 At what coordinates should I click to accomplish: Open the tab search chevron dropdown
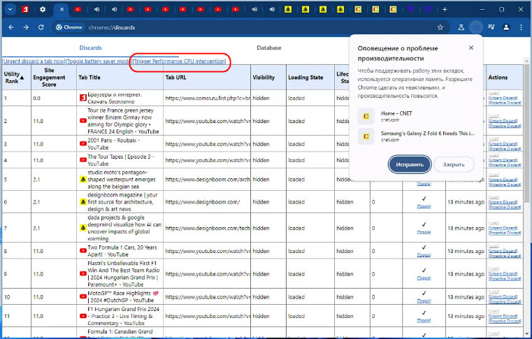click(10, 10)
